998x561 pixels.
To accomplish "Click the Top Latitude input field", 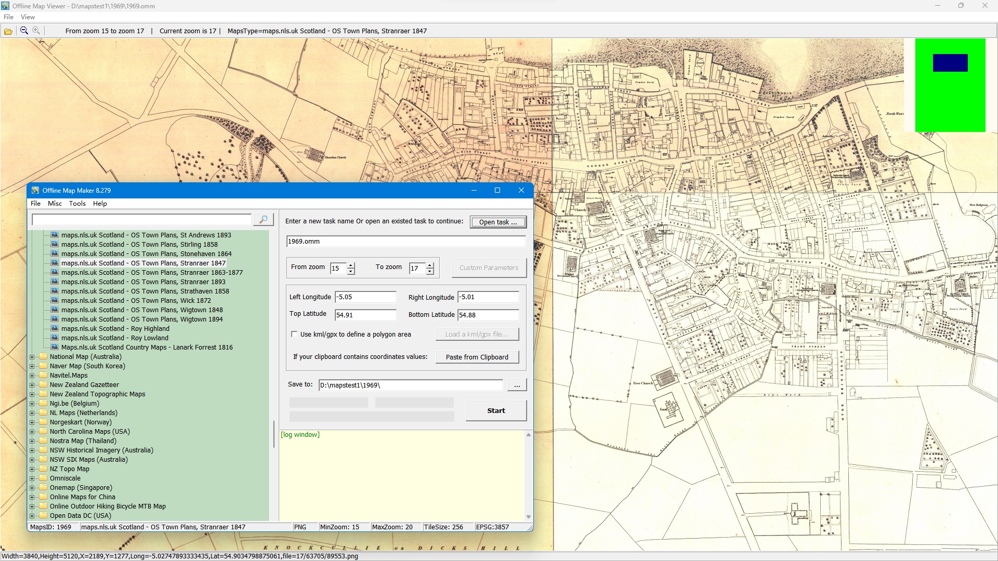I will click(x=365, y=315).
